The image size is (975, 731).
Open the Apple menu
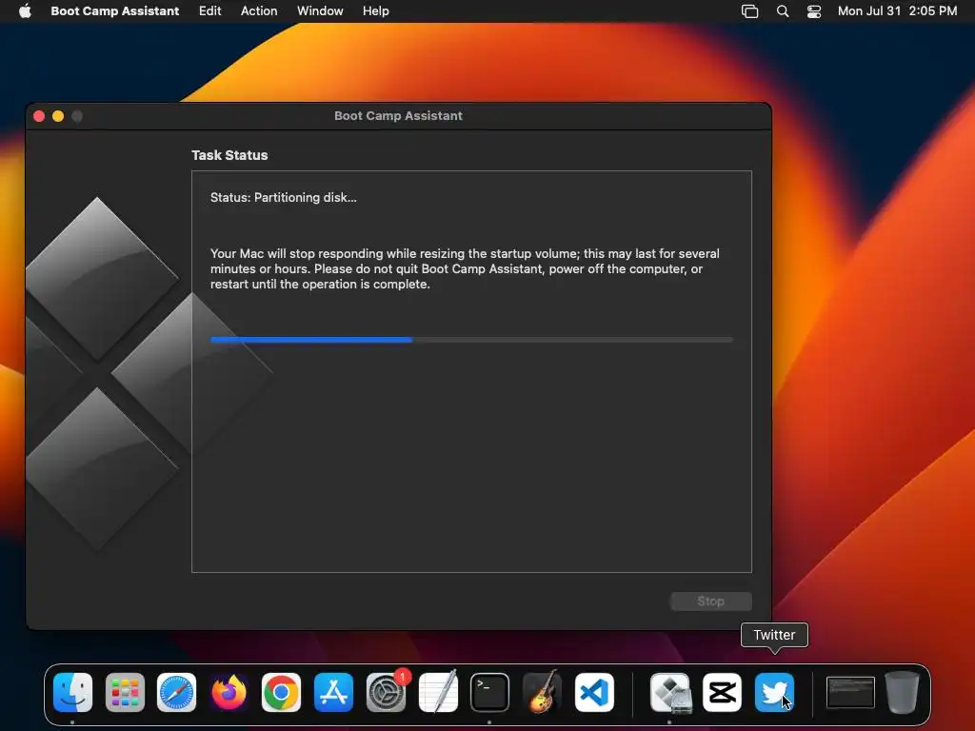[x=25, y=10]
